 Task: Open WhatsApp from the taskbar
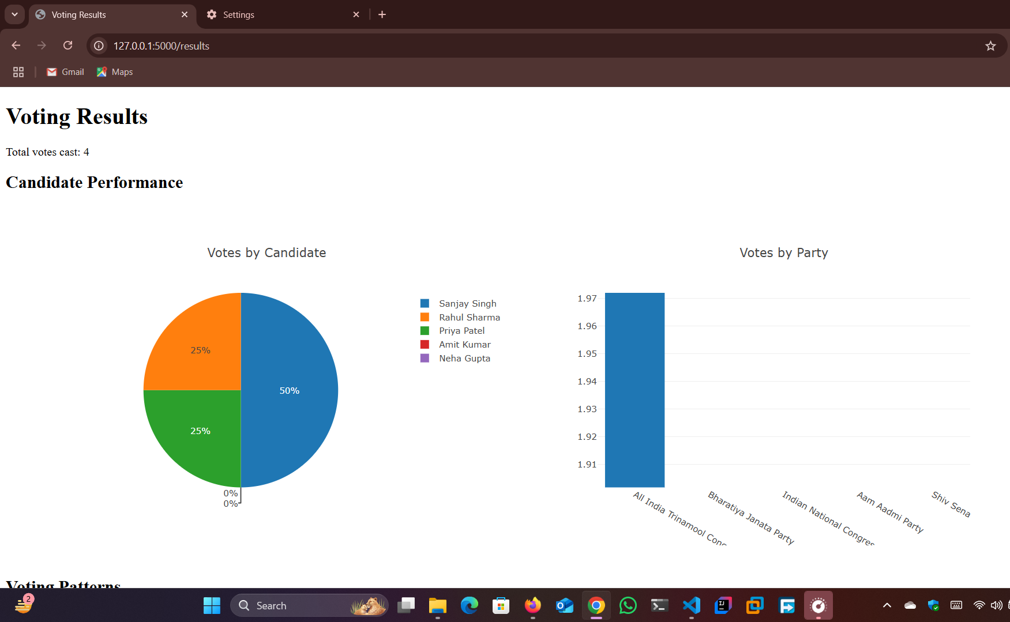click(628, 605)
